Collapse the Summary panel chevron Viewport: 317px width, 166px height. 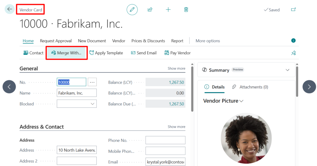(x=288, y=70)
